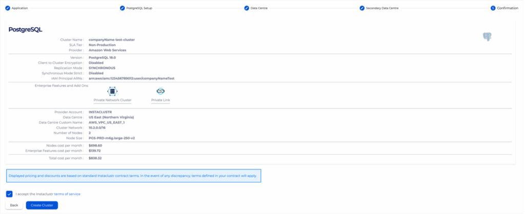Screen dimensions: 525x215
Task: Click the pricing disclaimer info banner
Action: click(x=133, y=175)
